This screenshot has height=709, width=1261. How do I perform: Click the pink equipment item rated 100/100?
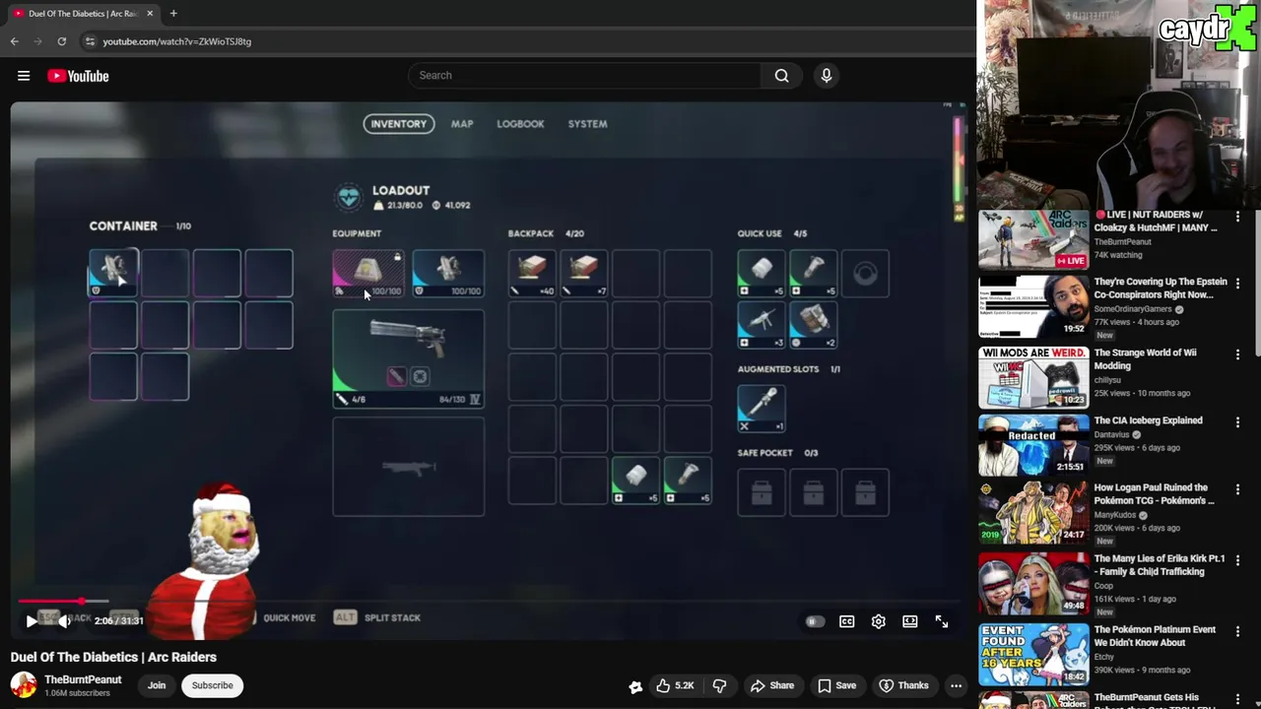click(368, 273)
